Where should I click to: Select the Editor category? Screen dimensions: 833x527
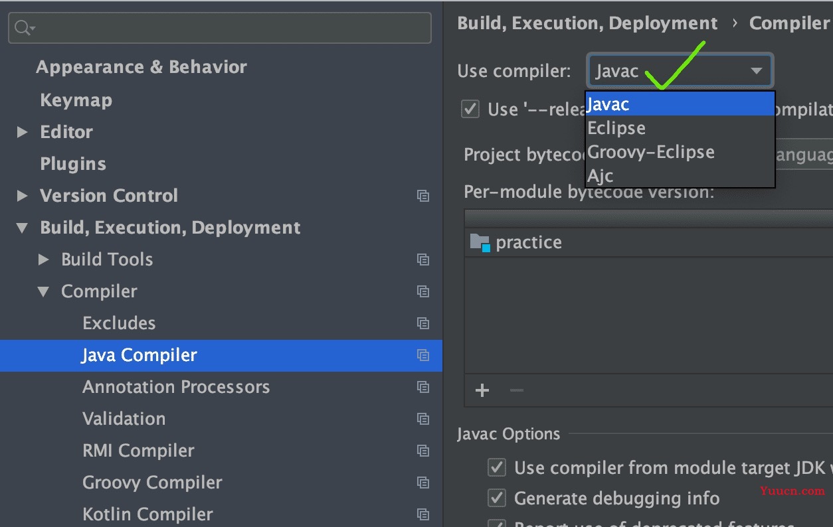point(66,132)
